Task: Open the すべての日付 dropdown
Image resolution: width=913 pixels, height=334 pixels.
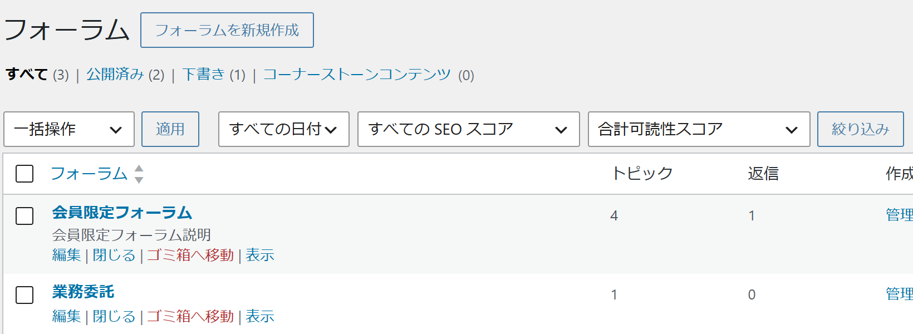Action: tap(284, 129)
